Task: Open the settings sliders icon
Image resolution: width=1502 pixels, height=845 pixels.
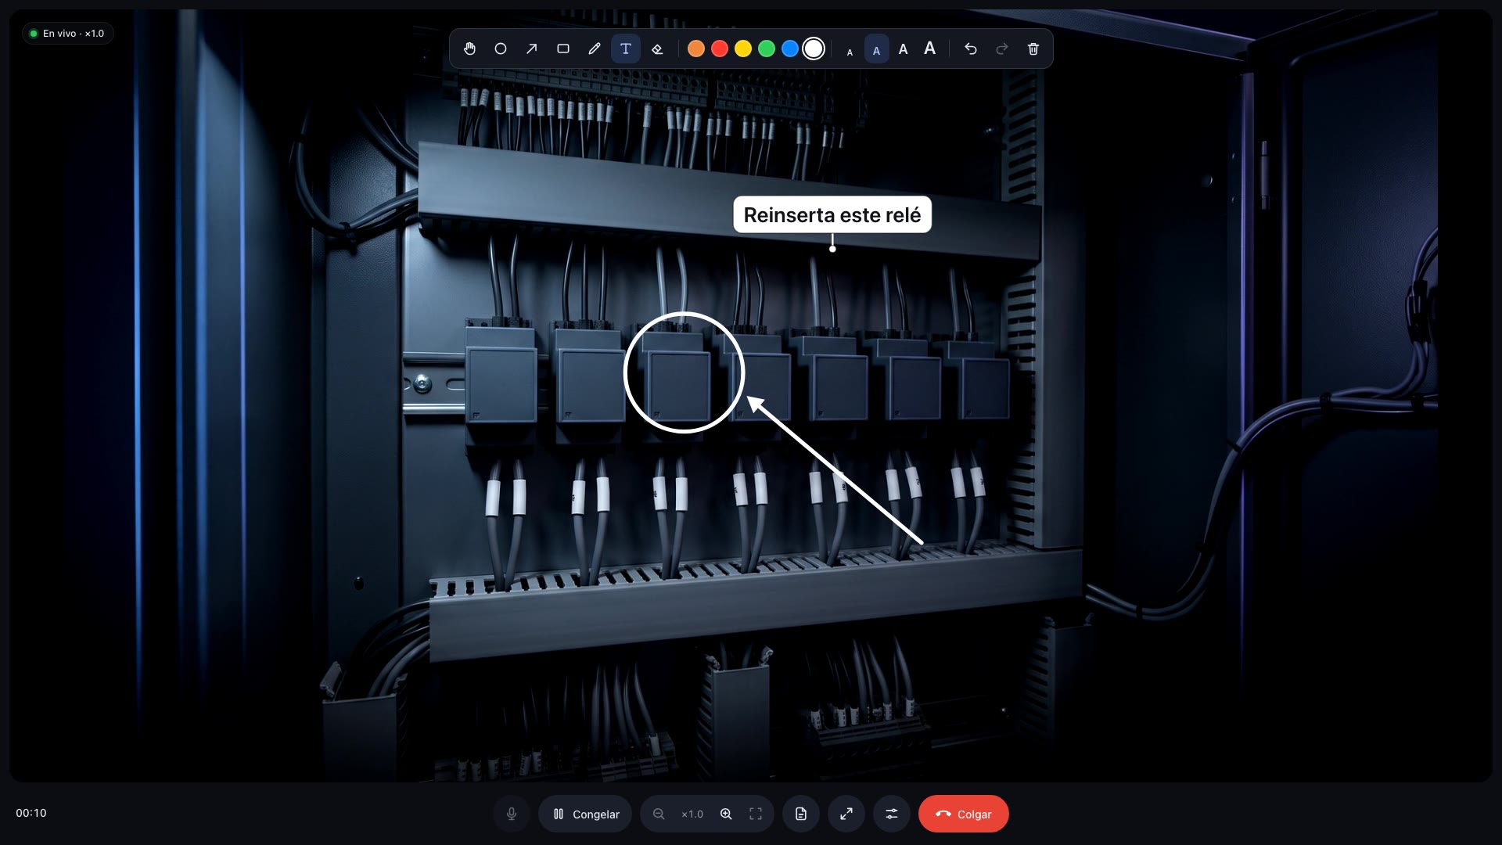Action: click(x=892, y=814)
